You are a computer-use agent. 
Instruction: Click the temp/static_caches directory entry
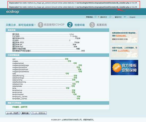(20, 99)
